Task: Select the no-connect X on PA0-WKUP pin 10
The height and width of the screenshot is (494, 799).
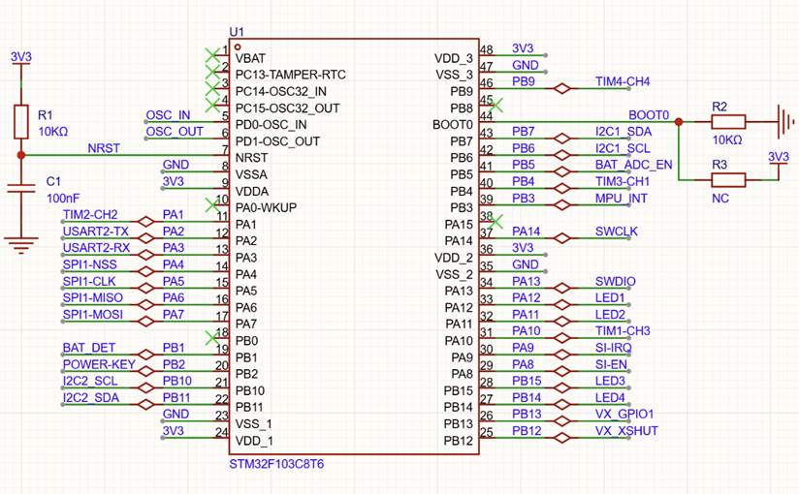Action: click(212, 204)
